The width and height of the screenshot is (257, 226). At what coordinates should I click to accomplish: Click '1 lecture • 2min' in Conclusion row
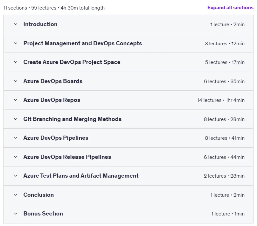point(227,195)
